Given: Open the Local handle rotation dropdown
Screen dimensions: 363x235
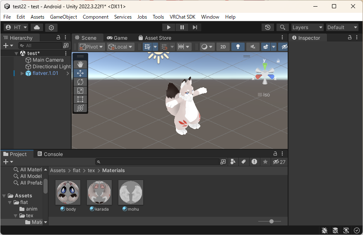Looking at the screenshot, I should click(120, 47).
